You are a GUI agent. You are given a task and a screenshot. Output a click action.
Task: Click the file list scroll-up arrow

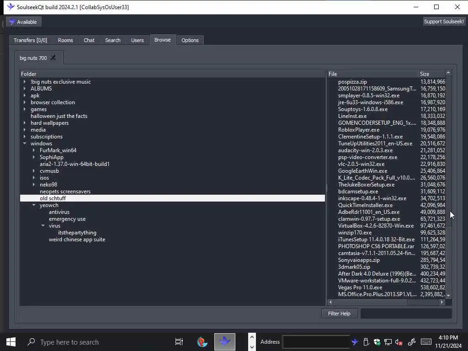(448, 73)
